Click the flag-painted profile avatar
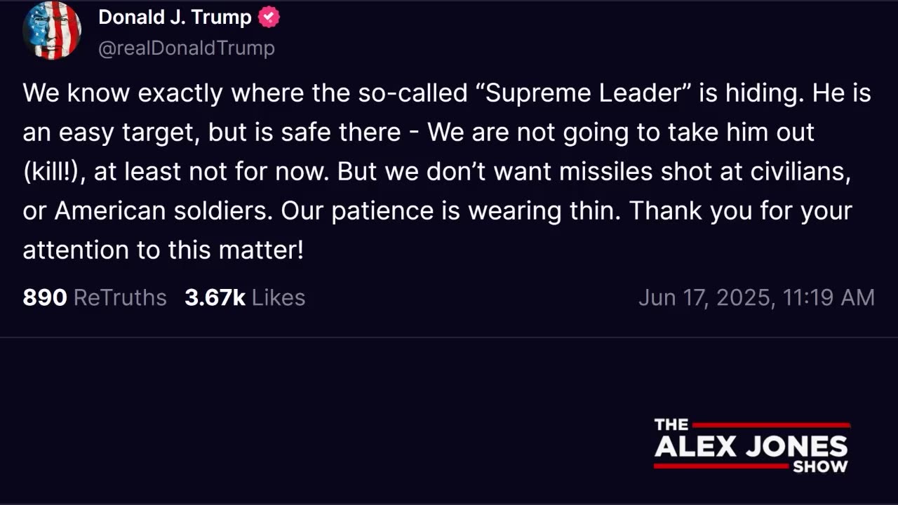 coord(52,31)
